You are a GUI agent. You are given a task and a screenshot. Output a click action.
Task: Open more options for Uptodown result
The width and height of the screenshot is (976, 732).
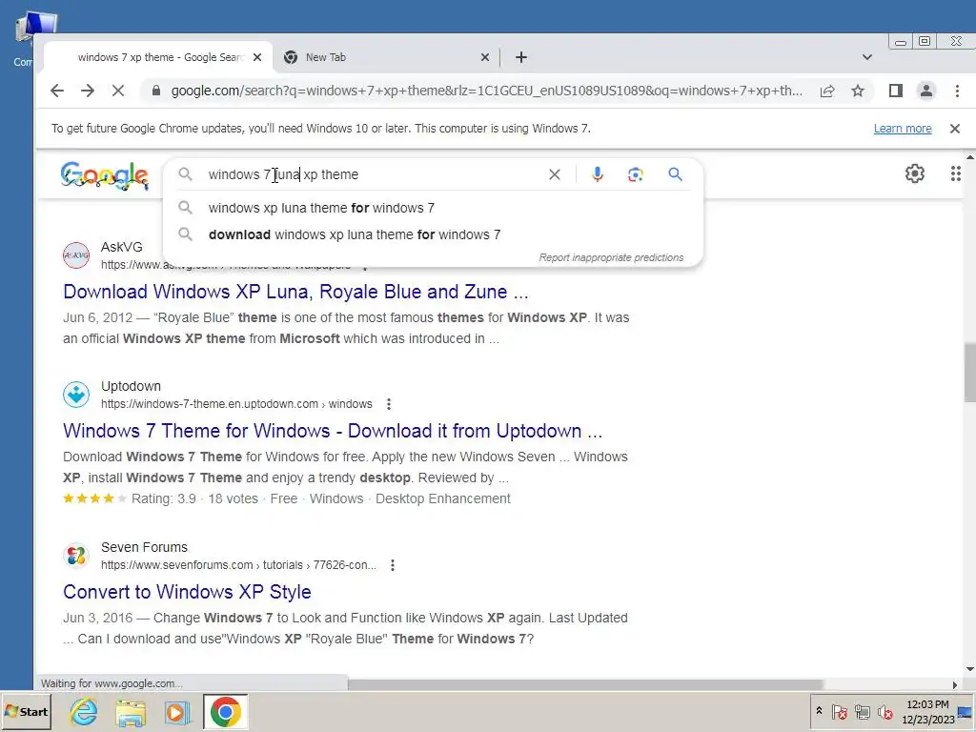pos(389,404)
